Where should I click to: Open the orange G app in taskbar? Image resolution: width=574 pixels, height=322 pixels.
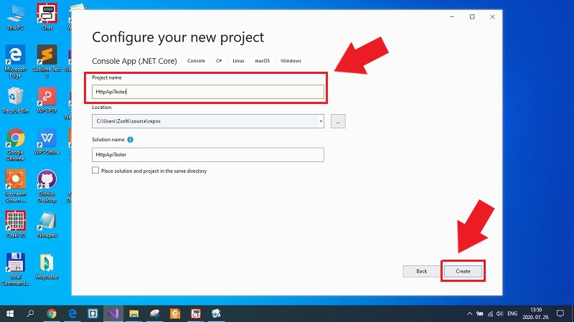[175, 313]
